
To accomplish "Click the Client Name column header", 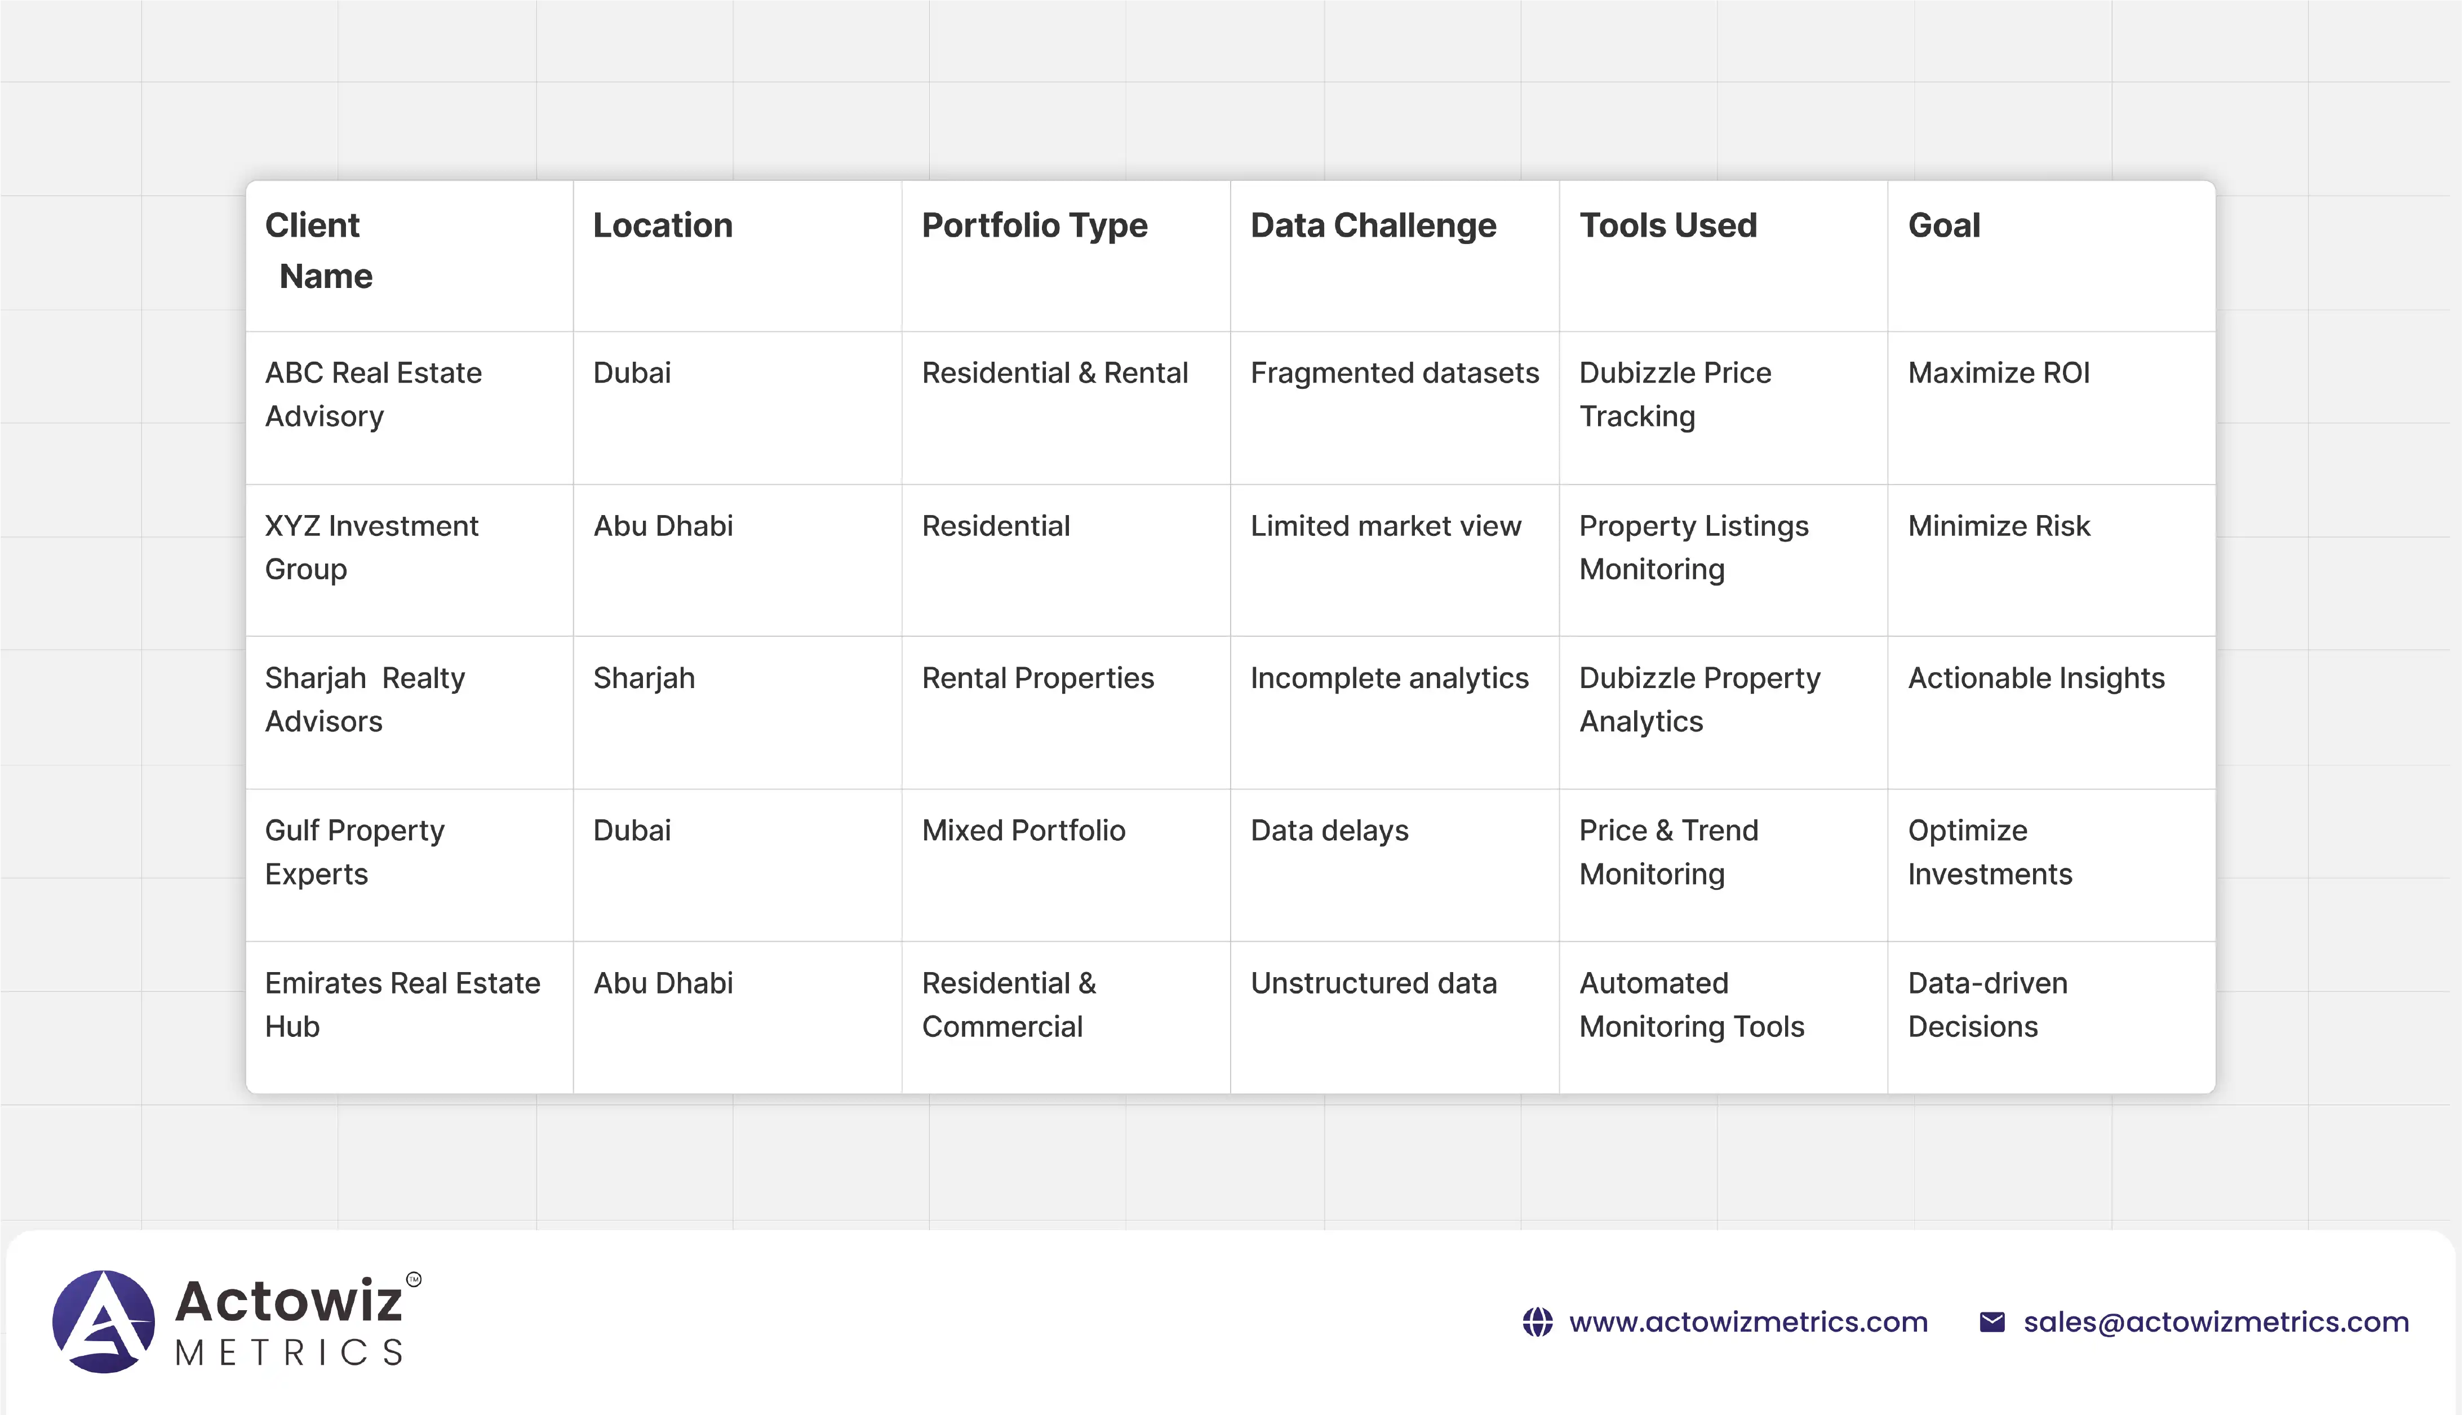I will (x=319, y=251).
